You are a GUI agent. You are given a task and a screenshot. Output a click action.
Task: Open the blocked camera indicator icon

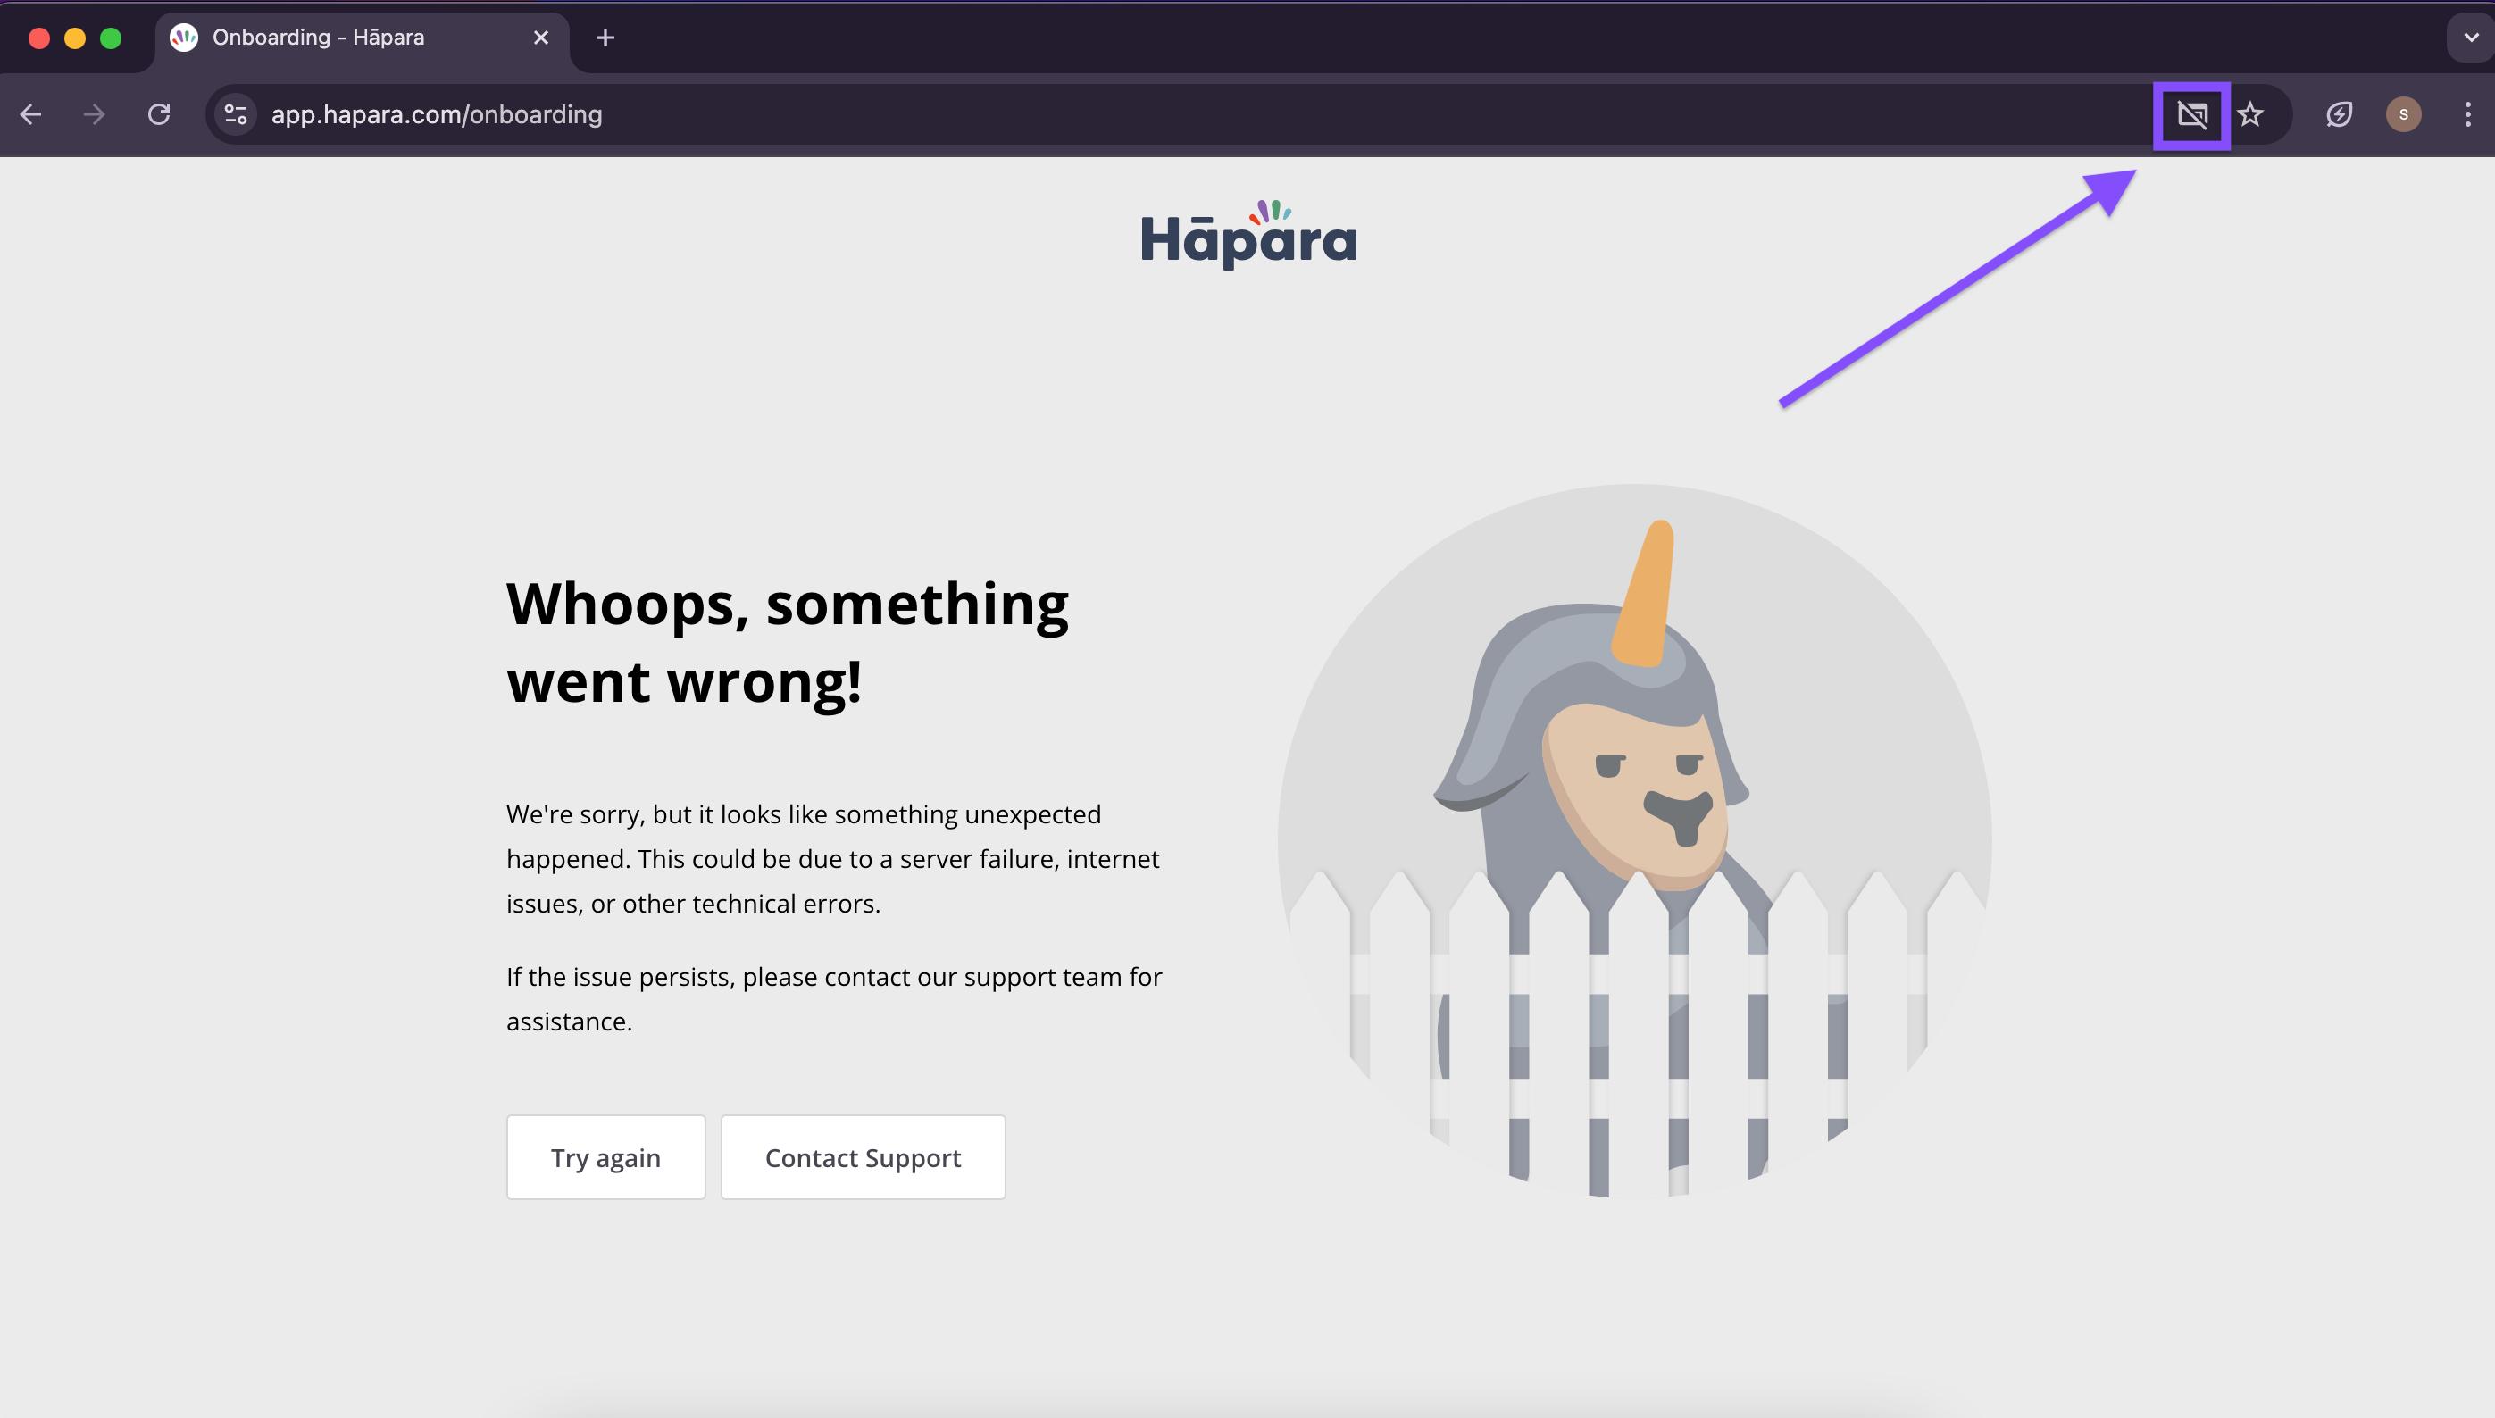(x=2192, y=115)
